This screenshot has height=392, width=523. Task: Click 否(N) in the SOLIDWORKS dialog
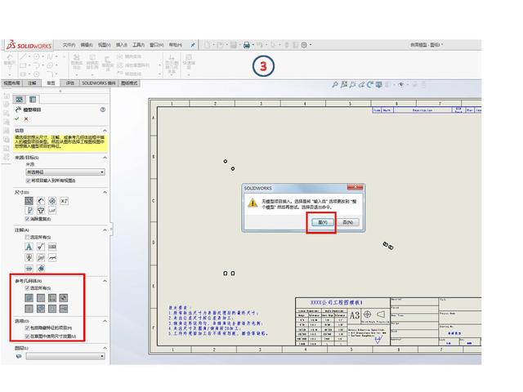[x=348, y=222]
